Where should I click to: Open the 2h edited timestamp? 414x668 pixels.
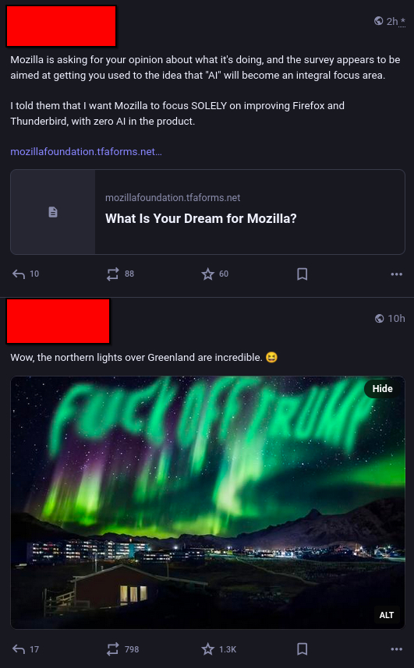pyautogui.click(x=396, y=21)
